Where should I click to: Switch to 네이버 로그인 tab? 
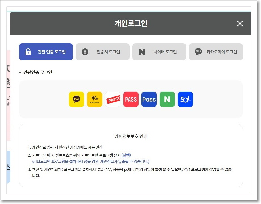[159, 52]
